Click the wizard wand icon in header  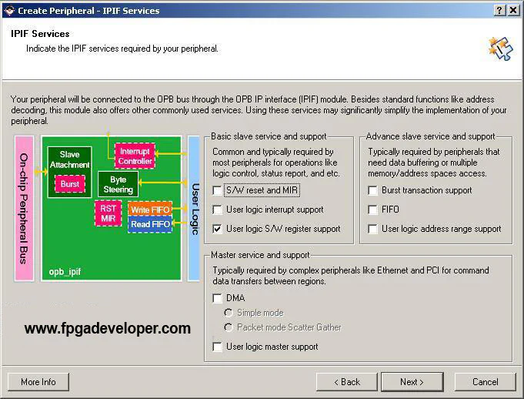click(x=500, y=48)
